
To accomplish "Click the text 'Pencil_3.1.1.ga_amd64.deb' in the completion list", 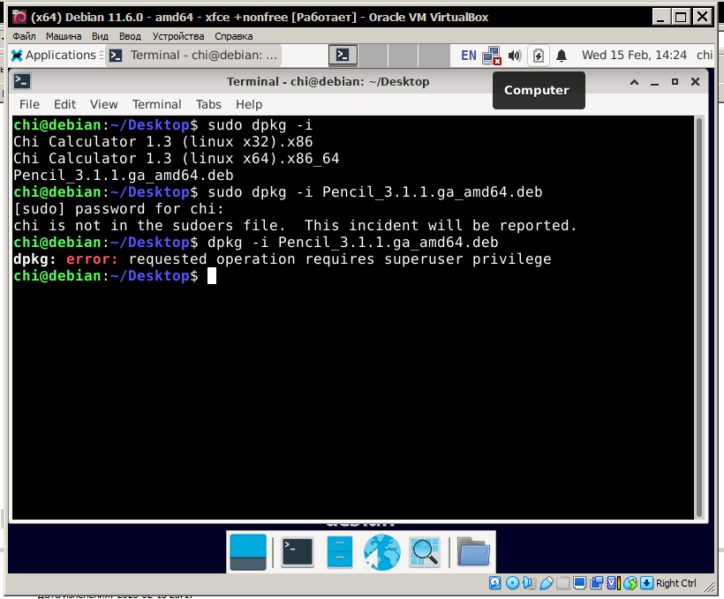I will coord(124,176).
